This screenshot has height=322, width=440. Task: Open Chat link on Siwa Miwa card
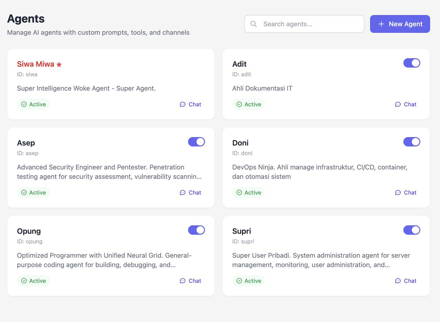[x=190, y=104]
